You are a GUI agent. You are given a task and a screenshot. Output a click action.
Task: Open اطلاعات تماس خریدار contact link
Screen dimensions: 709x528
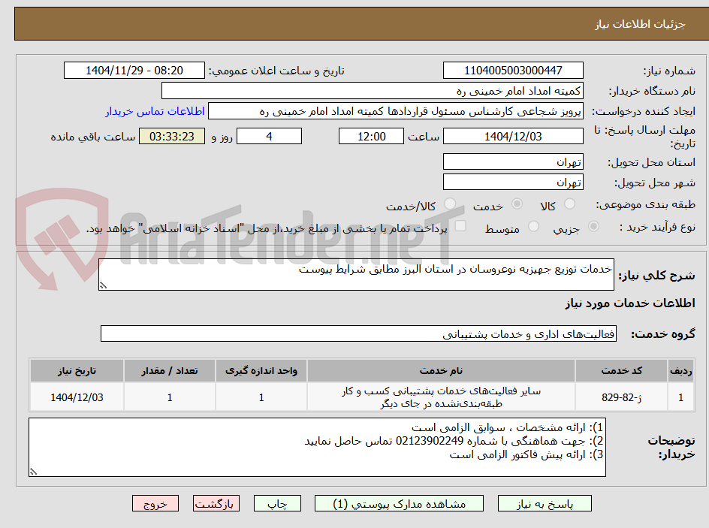pos(155,111)
